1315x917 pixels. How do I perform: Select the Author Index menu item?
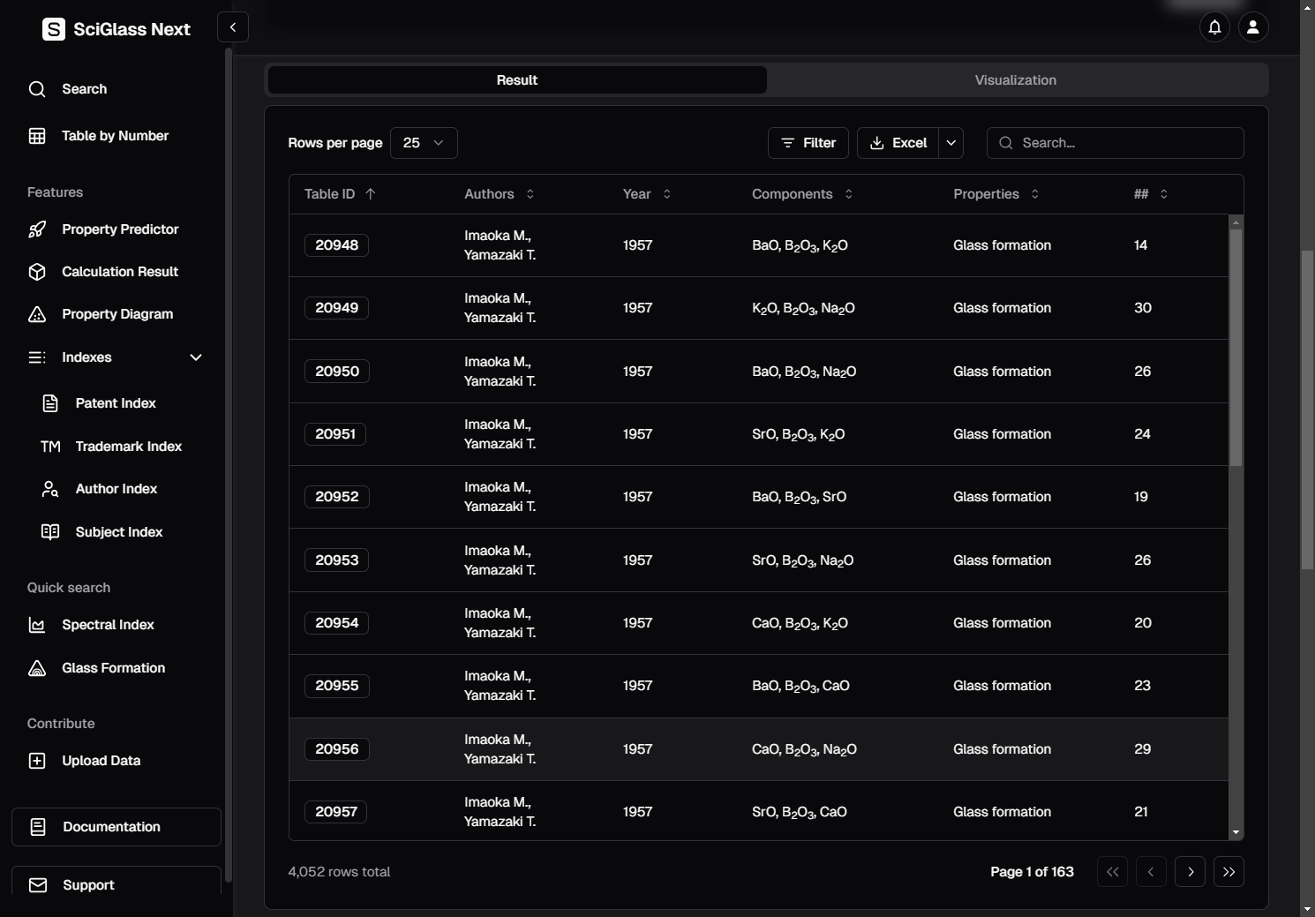pyautogui.click(x=116, y=489)
